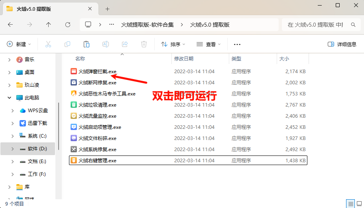The height and width of the screenshot is (208, 364).
Task: Select 工作 (F:) drive in sidebar
Action: [x=36, y=174]
